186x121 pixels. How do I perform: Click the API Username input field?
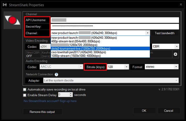tap(115, 20)
